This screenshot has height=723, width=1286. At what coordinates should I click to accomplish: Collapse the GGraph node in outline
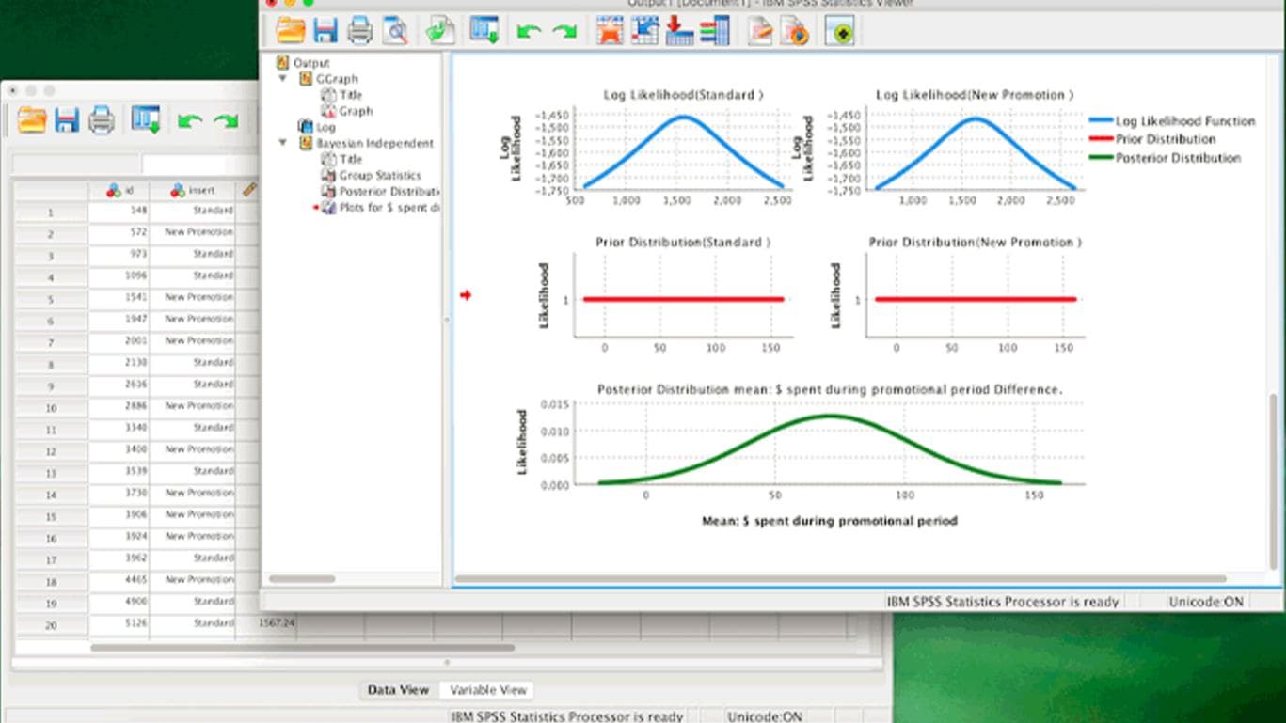click(x=283, y=79)
